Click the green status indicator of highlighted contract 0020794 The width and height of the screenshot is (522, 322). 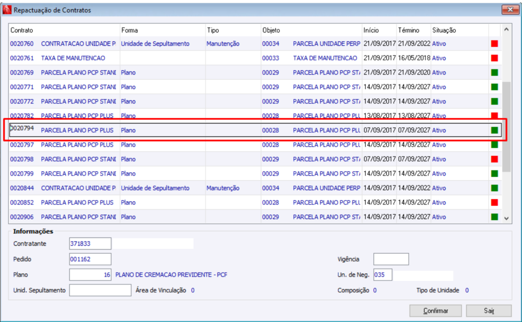494,131
